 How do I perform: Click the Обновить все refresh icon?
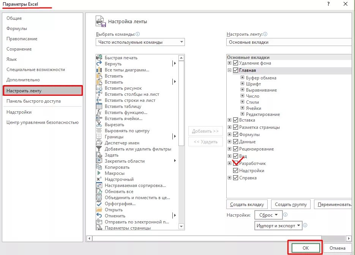(99, 191)
